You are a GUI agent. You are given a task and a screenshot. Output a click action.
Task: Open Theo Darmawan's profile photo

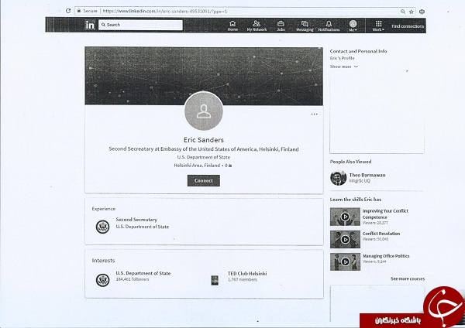339,178
